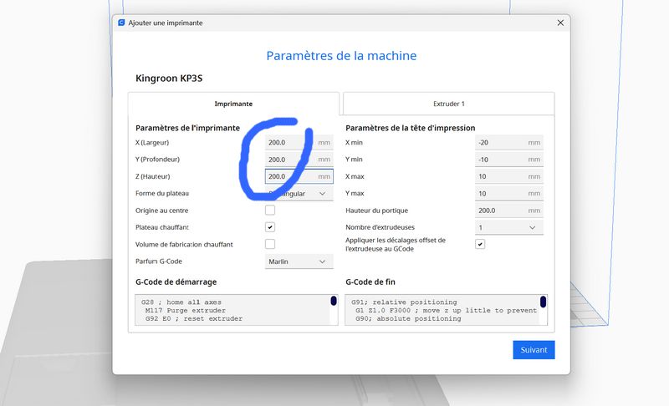The height and width of the screenshot is (406, 669).
Task: Click the Paramètres de la machine heading
Action: [x=341, y=56]
